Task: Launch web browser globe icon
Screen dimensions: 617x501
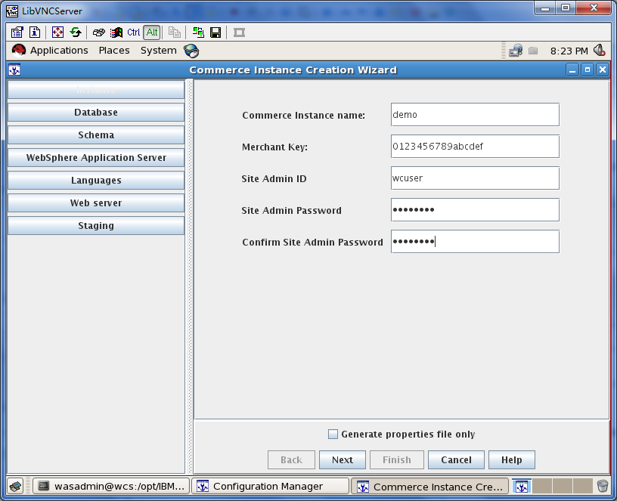Action: [x=191, y=51]
